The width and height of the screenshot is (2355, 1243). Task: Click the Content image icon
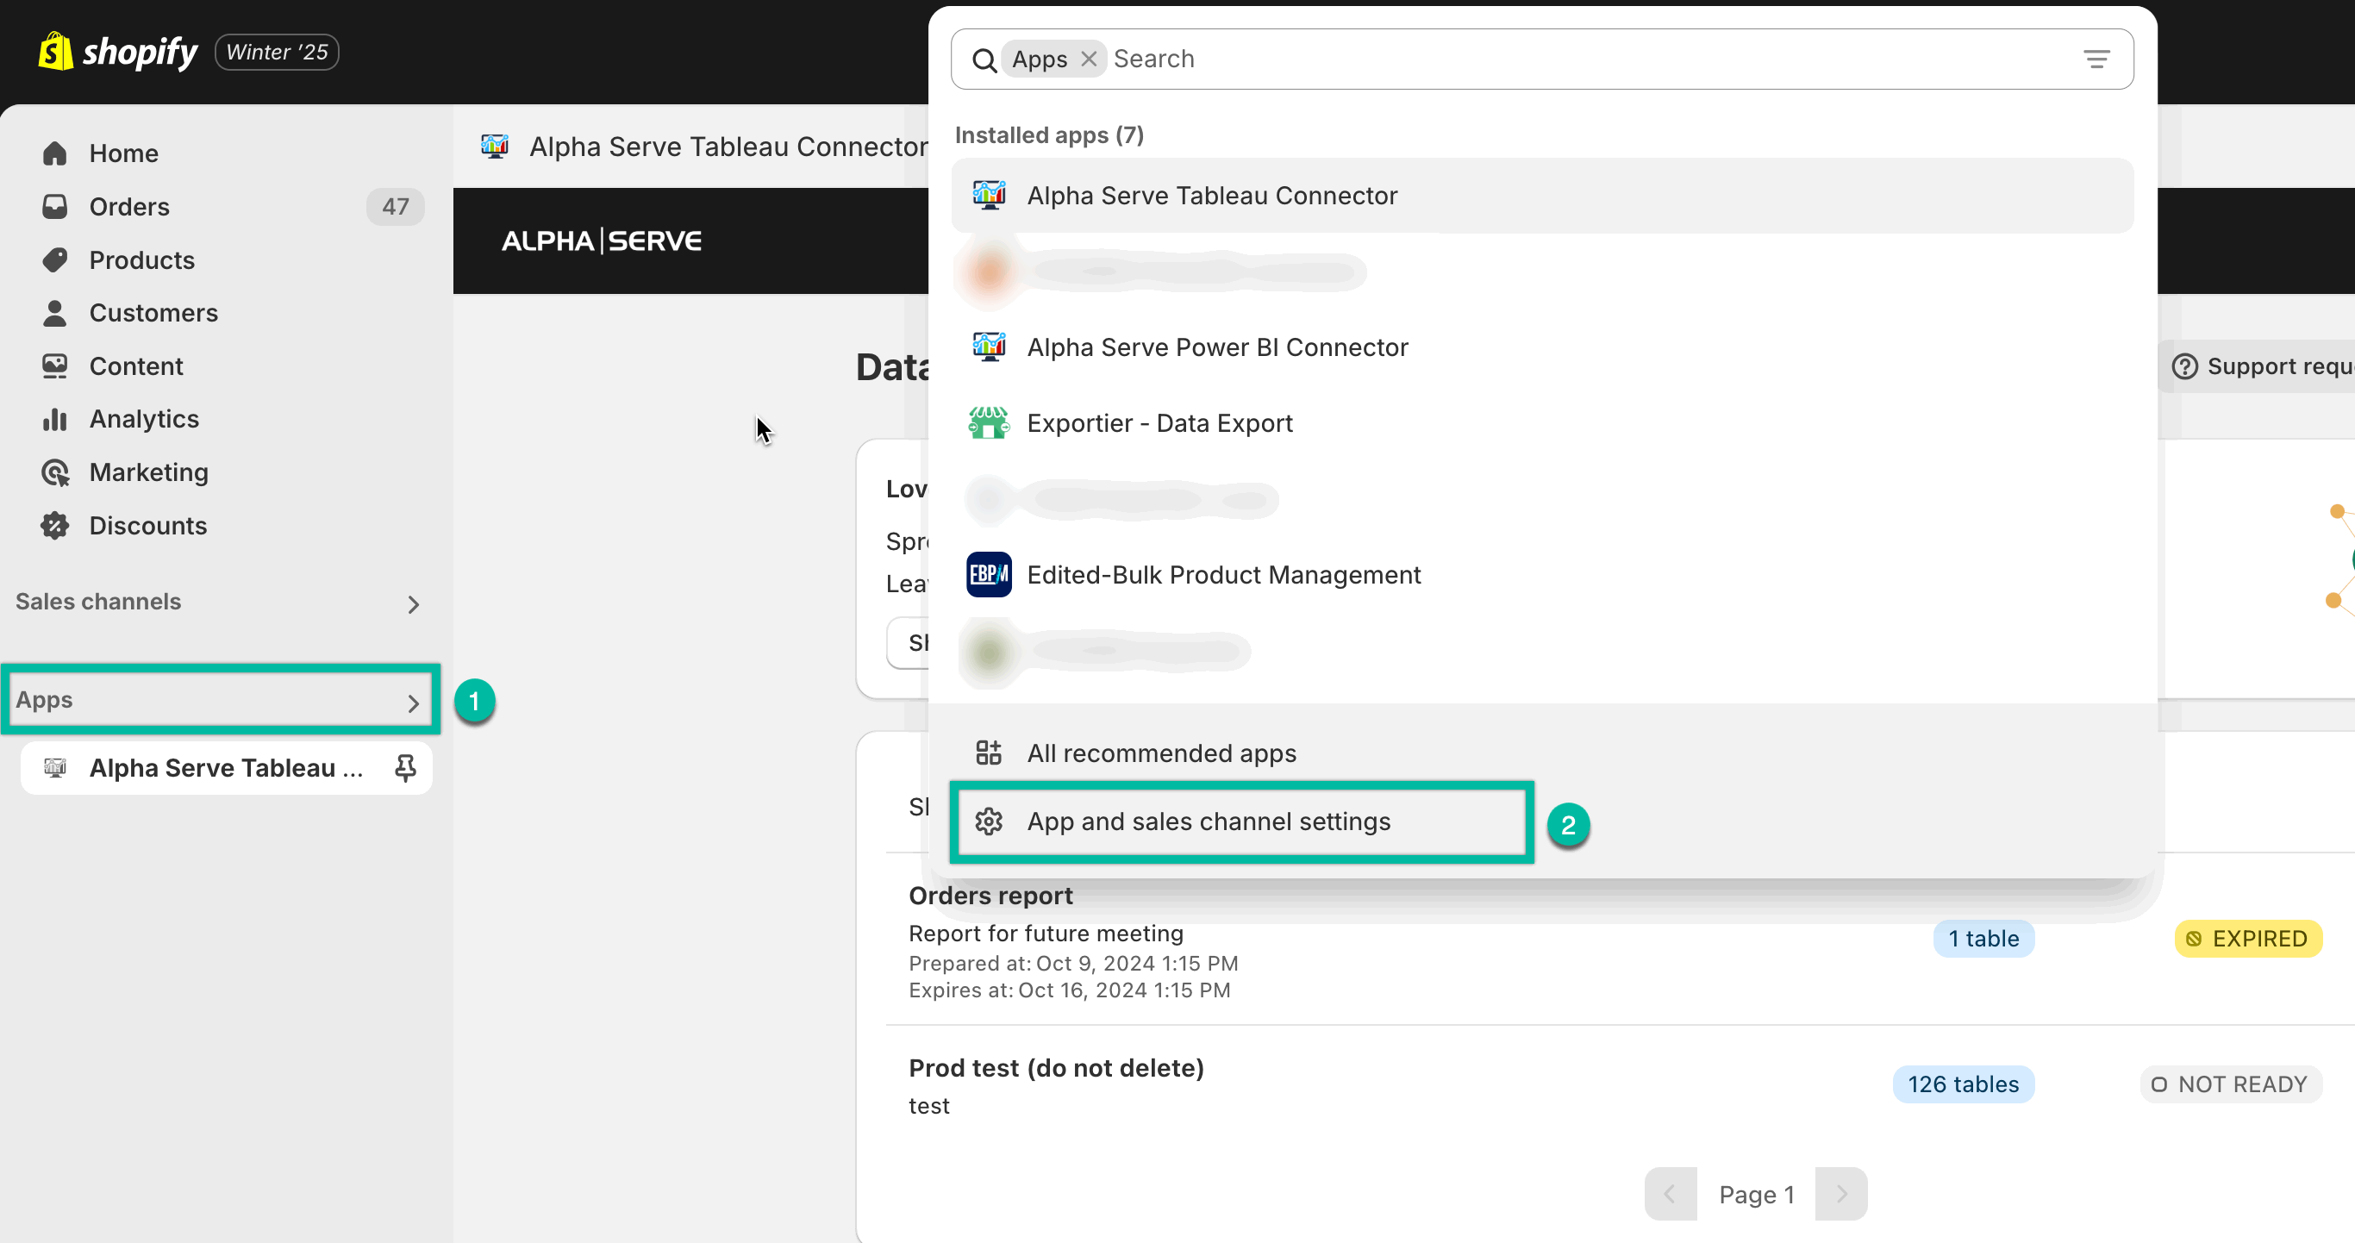tap(55, 365)
